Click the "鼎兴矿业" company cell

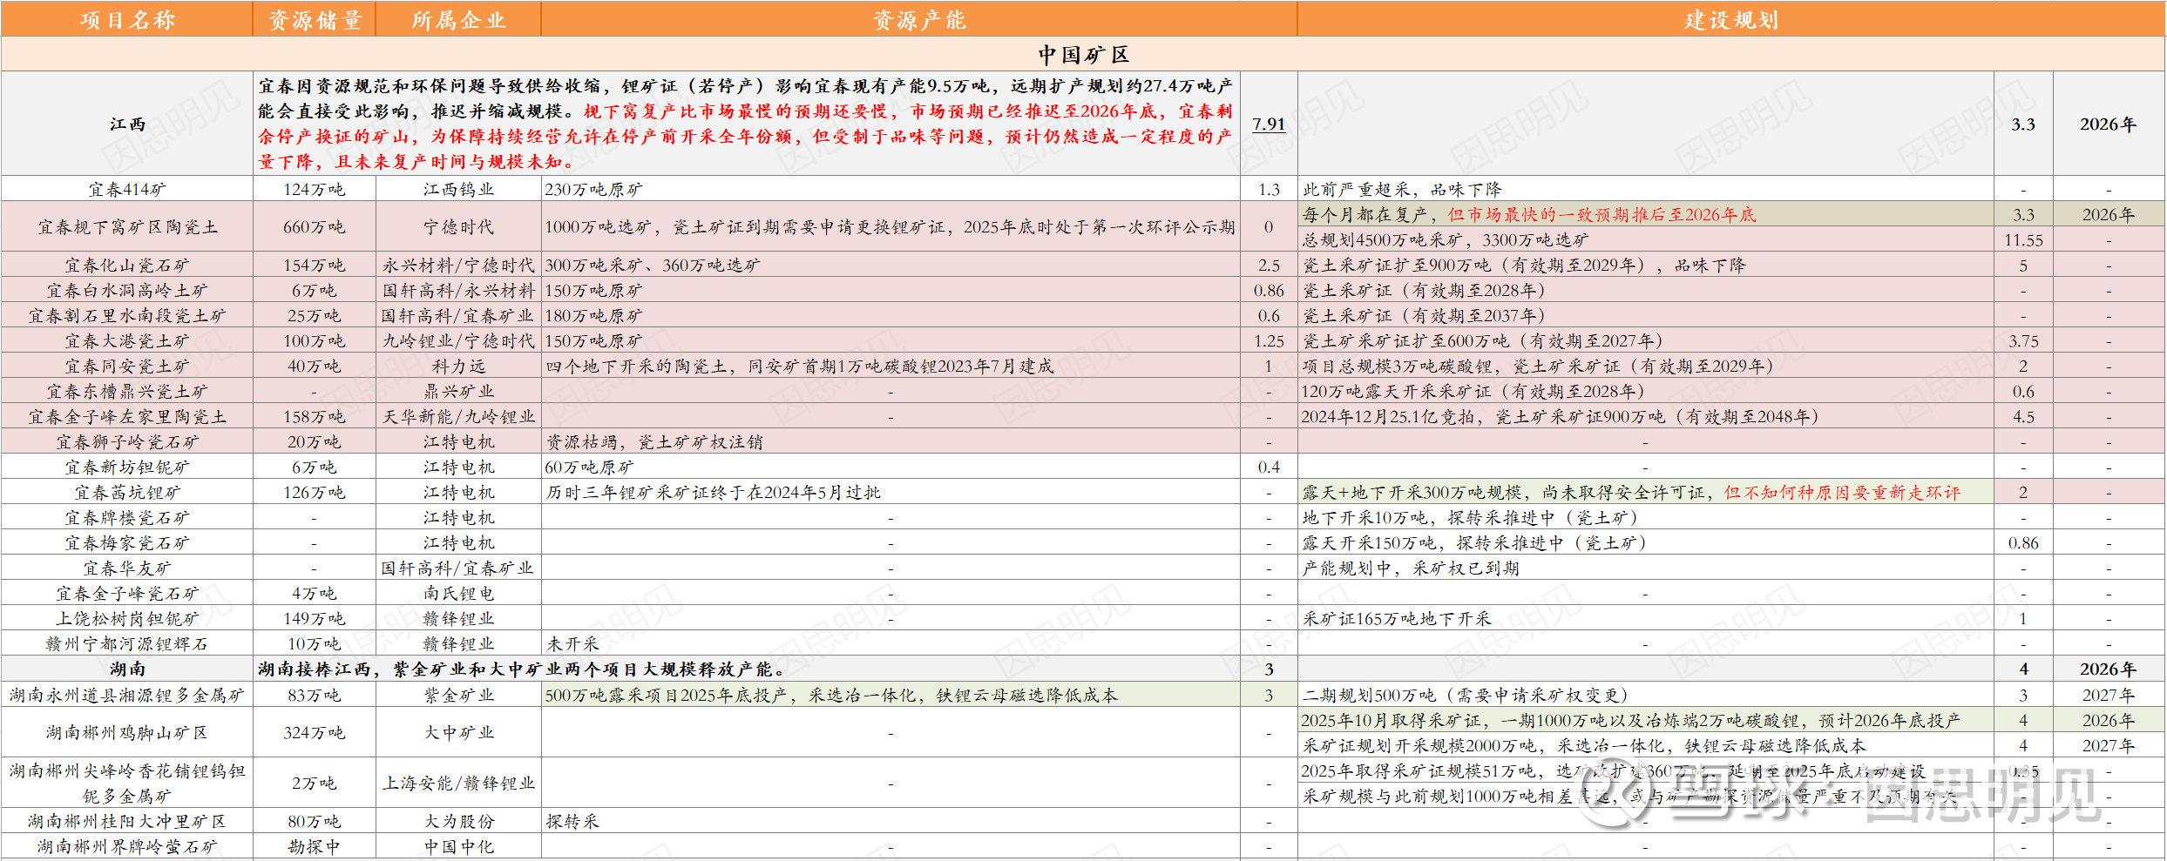tap(458, 391)
